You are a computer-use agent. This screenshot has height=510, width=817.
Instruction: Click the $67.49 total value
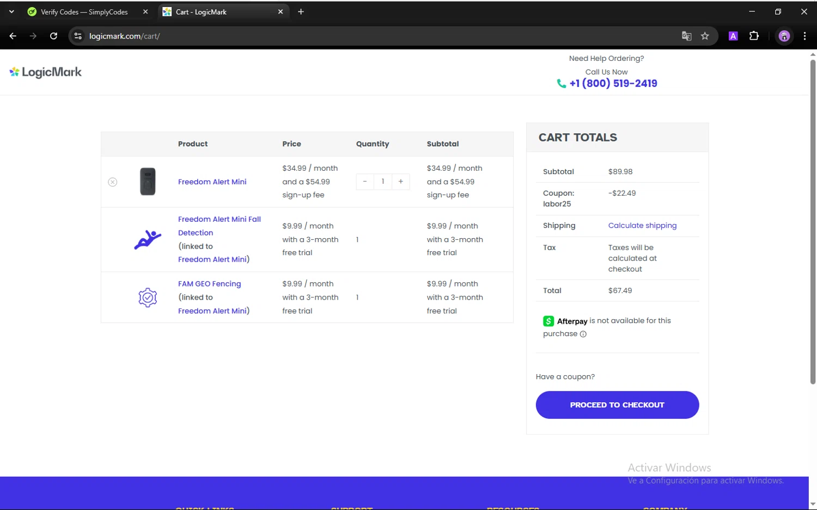click(x=620, y=291)
